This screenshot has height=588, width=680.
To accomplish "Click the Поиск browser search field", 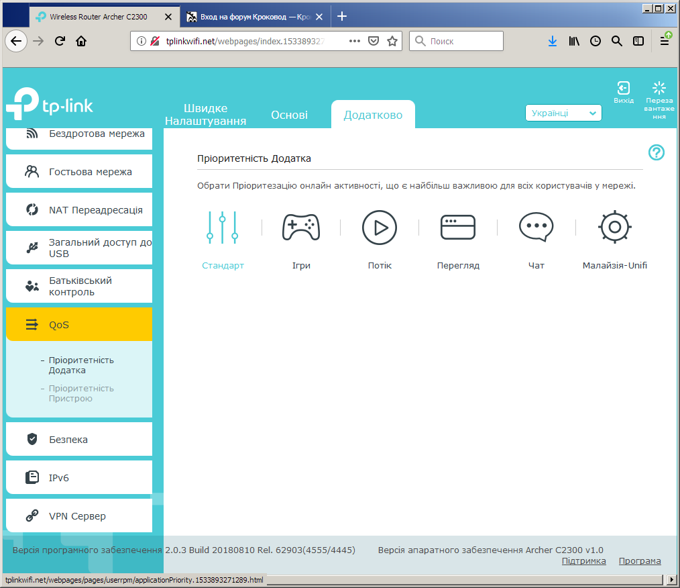I will coord(456,41).
